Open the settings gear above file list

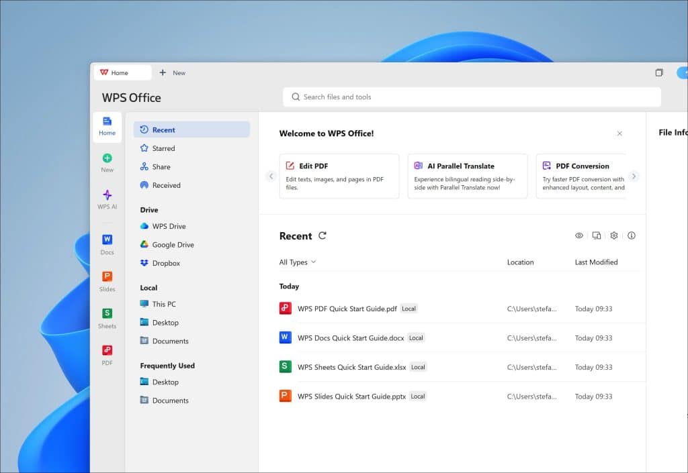click(613, 235)
